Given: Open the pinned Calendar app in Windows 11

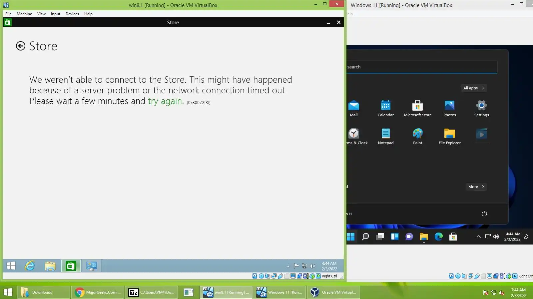Looking at the screenshot, I should (x=386, y=109).
